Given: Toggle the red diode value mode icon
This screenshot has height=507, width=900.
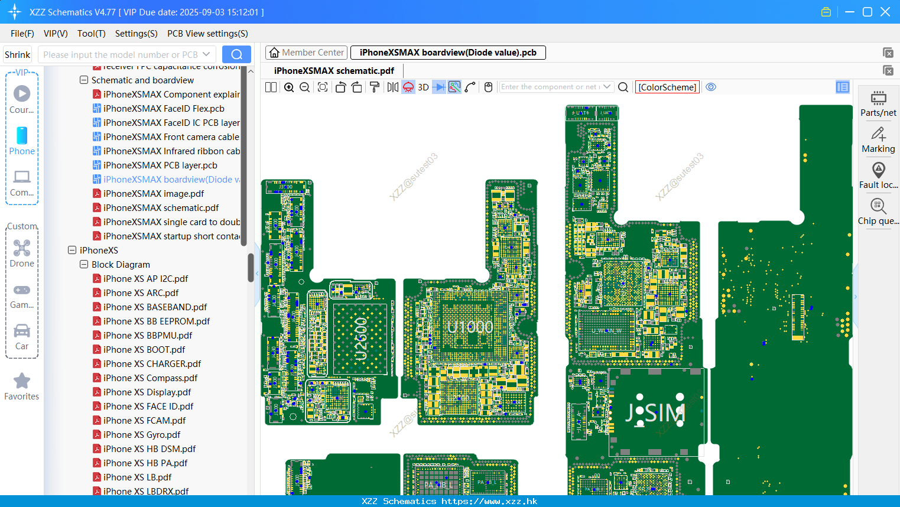Looking at the screenshot, I should coord(408,87).
